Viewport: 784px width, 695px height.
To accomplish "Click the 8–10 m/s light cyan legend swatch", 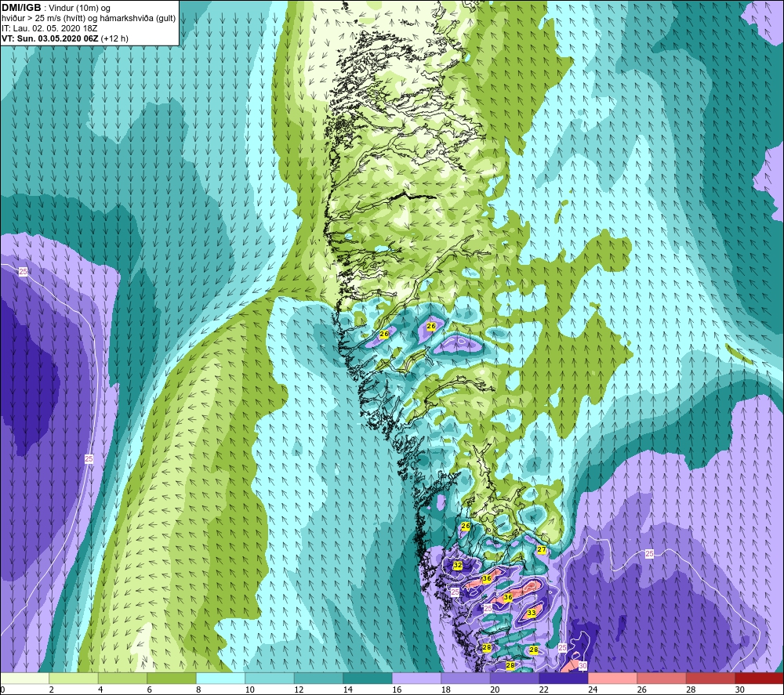I will (220, 678).
